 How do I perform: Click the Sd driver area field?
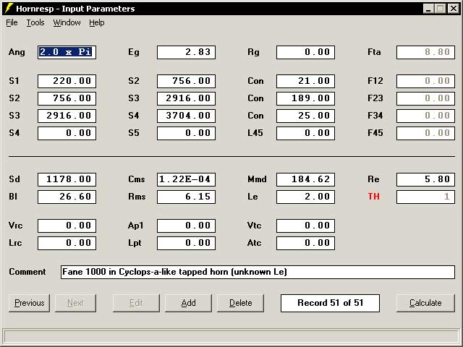(67, 179)
